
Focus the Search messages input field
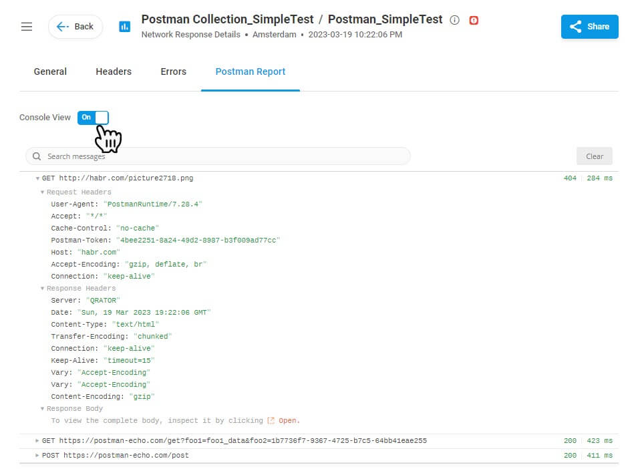point(220,156)
